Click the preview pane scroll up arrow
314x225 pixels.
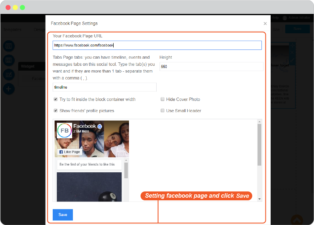259,121
